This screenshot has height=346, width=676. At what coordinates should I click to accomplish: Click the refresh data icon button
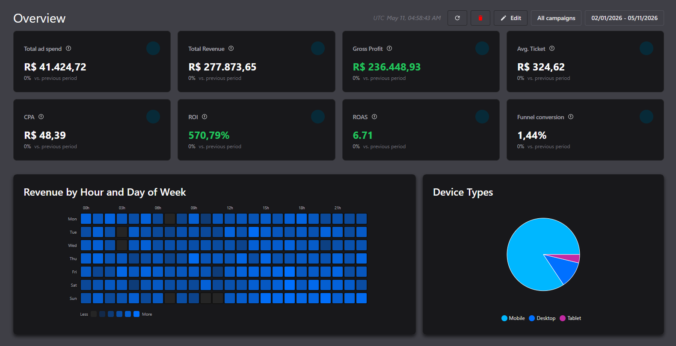(x=457, y=18)
